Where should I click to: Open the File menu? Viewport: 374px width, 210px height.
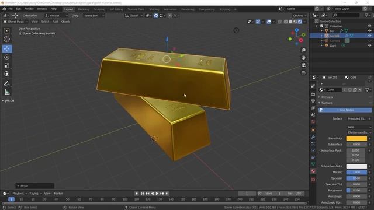point(11,9)
